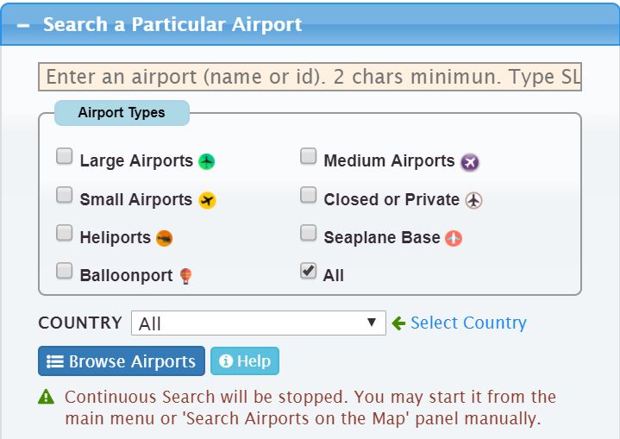Click the green arrow beside Select Country

[398, 323]
